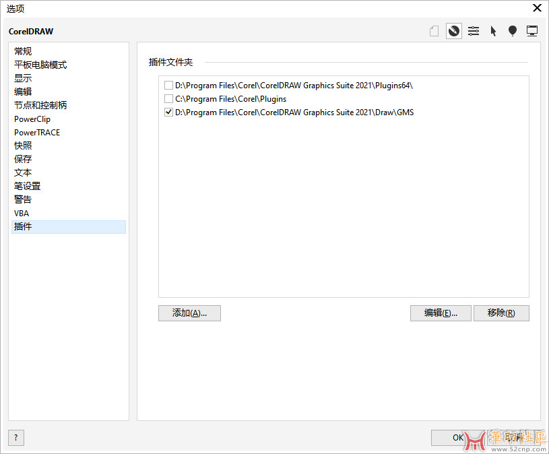Select the Plugins64 folder path entry

pyautogui.click(x=294, y=86)
